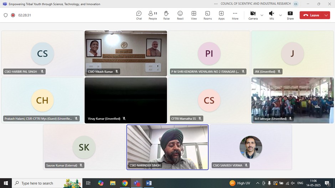Select CSIO SANJEEV VERMA participant tile
Image resolution: width=335 pixels, height=188 pixels.
(251, 147)
